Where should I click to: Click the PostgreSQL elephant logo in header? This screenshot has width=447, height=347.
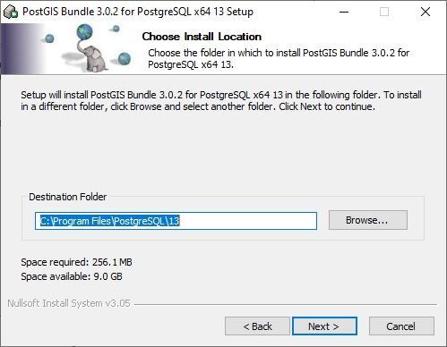click(94, 56)
